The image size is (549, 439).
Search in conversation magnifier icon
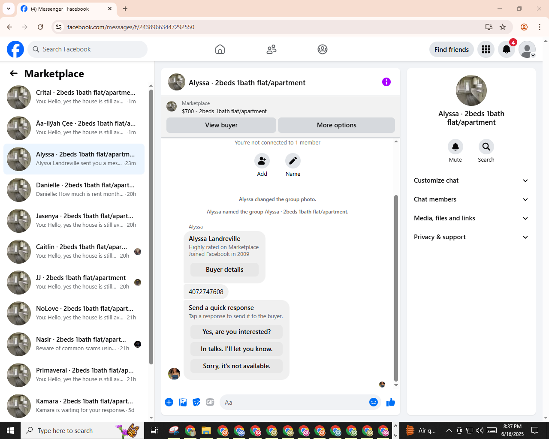pos(486,147)
